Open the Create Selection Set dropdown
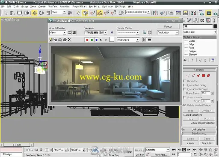The height and width of the screenshot is (157, 219). click(138, 12)
